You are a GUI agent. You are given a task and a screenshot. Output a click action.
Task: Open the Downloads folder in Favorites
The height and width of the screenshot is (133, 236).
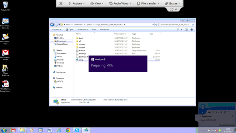coord(62,41)
